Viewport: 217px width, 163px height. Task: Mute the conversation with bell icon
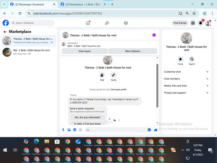pyautogui.click(x=181, y=59)
